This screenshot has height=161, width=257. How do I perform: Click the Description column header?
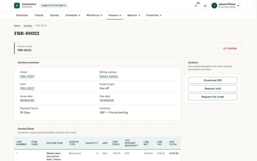pyautogui.click(x=55, y=143)
